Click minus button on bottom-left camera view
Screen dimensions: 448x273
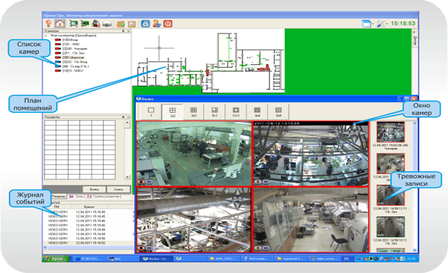click(149, 248)
